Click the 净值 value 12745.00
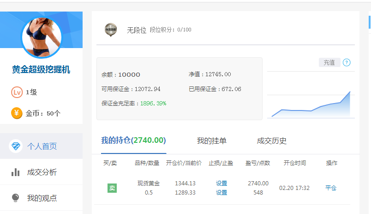Screen dimensions: 371x214 point(218,74)
